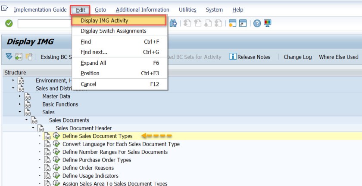Open SAP Help via question mark icon

click(x=257, y=23)
